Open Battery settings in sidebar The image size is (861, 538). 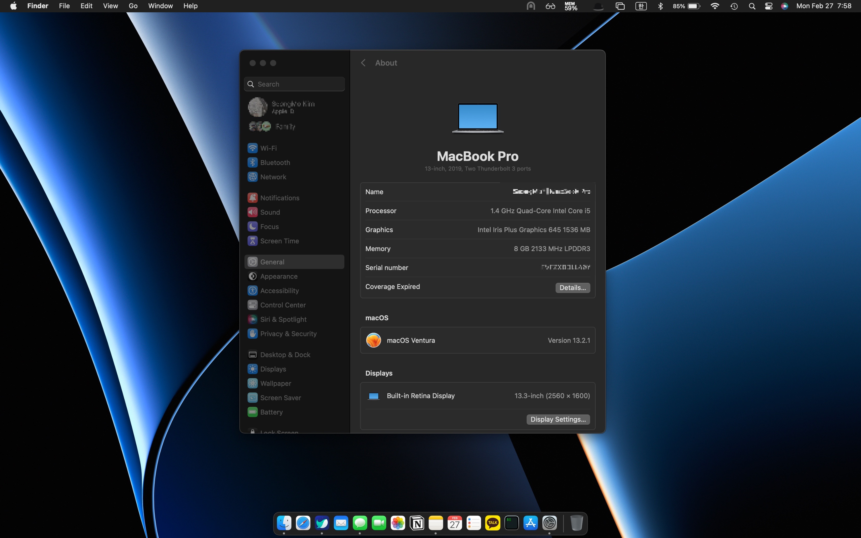pyautogui.click(x=271, y=412)
